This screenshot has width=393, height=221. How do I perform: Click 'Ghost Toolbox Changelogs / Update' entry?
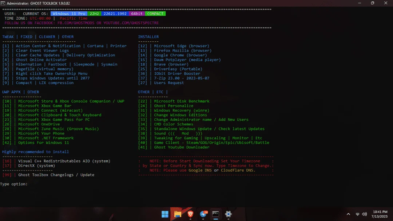click(x=48, y=175)
